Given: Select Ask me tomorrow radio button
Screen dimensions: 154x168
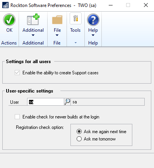Looking at the screenshot, I should 79,139.
